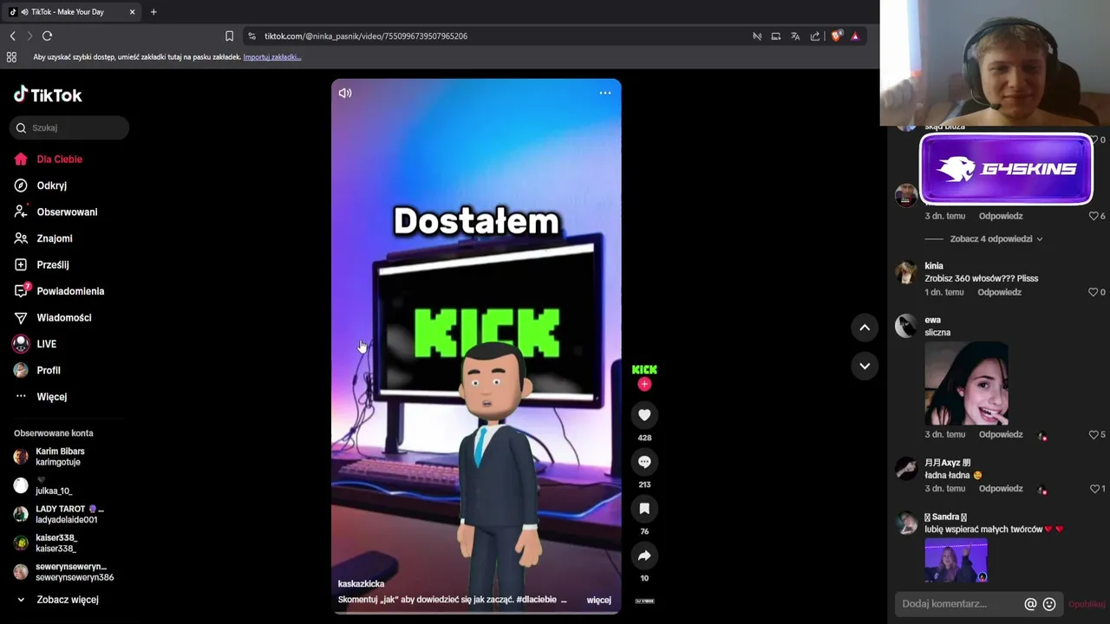Click the Opublikuj post button
This screenshot has width=1110, height=624.
[x=1087, y=604]
